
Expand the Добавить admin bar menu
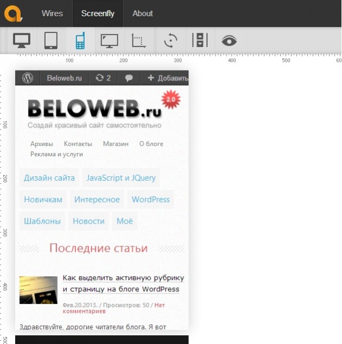click(x=164, y=78)
